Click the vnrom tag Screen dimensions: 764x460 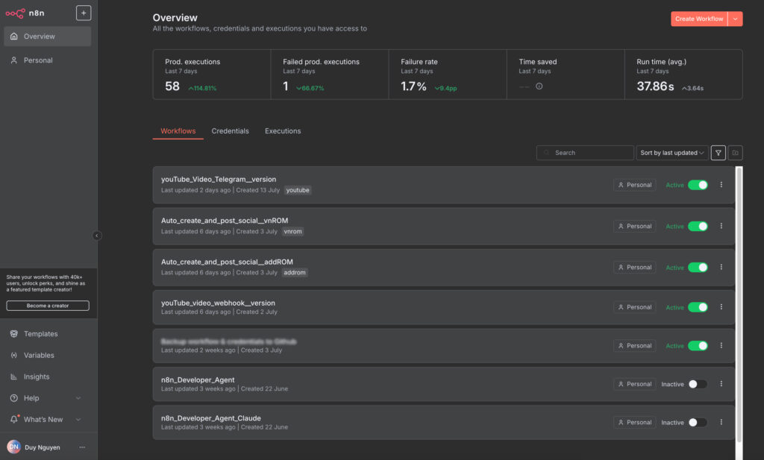(x=292, y=232)
